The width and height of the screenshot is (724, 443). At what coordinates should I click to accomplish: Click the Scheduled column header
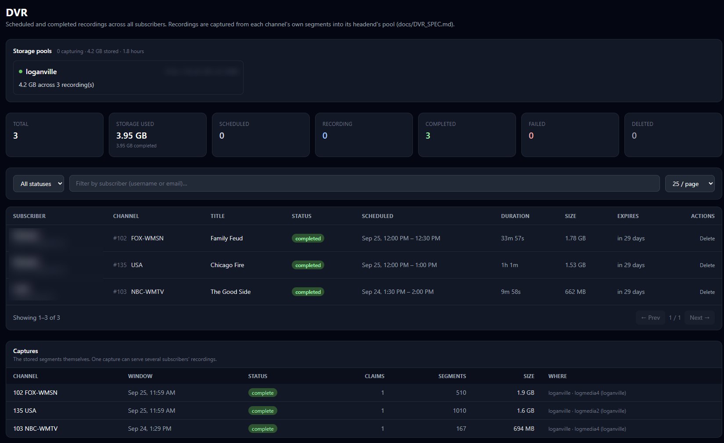click(377, 216)
